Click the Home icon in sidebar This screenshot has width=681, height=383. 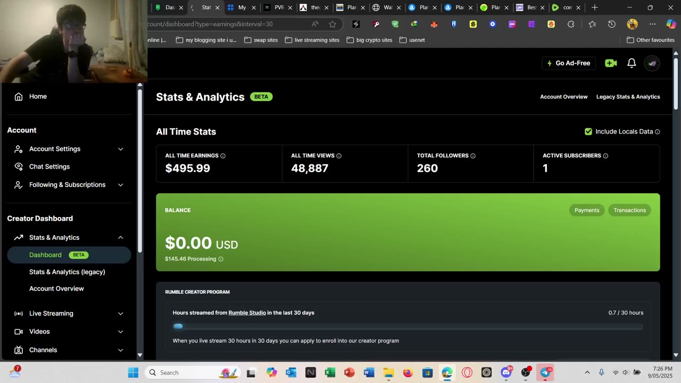pos(19,96)
